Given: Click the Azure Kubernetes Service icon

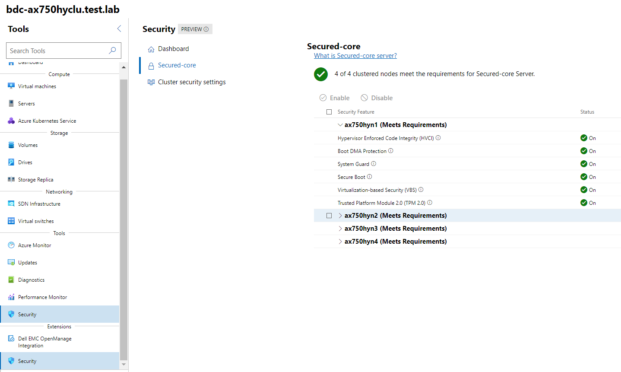Looking at the screenshot, I should pyautogui.click(x=11, y=121).
